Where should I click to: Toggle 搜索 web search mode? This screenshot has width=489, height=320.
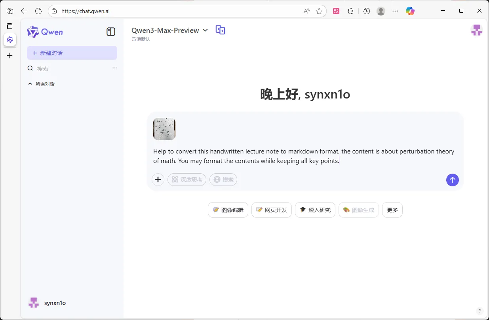coord(223,180)
